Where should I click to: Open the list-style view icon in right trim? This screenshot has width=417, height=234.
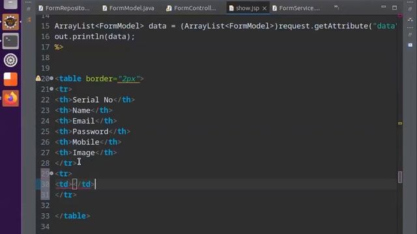[x=410, y=34]
